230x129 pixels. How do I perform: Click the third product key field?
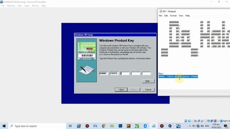point(125,73)
